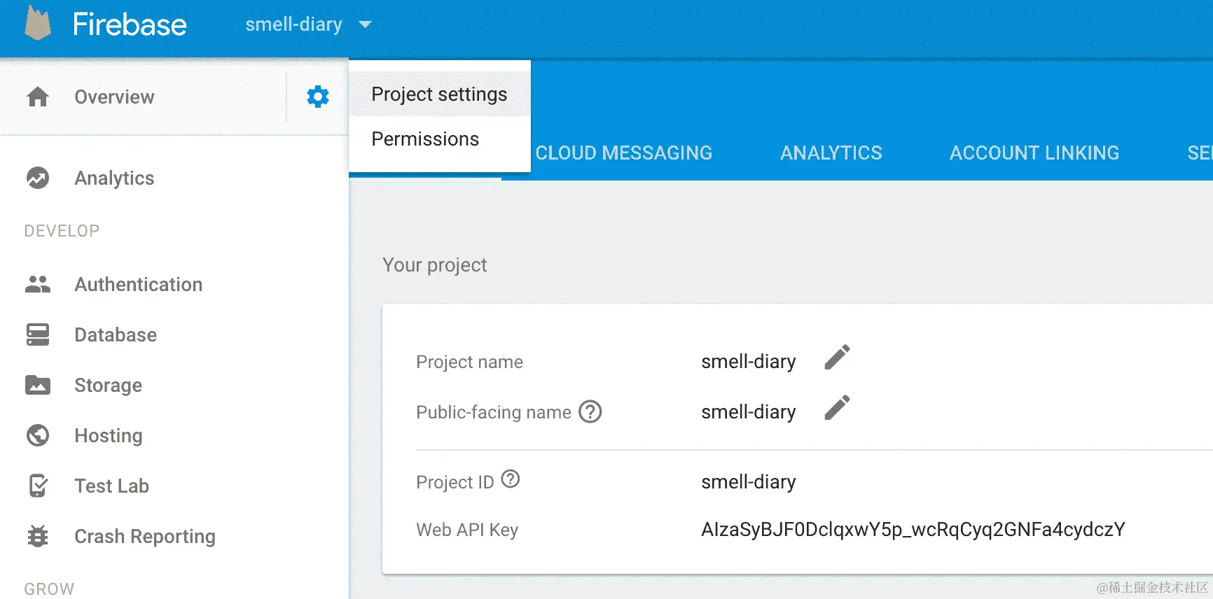This screenshot has width=1213, height=599.
Task: Switch to Cloud Messaging tab
Action: click(x=623, y=153)
